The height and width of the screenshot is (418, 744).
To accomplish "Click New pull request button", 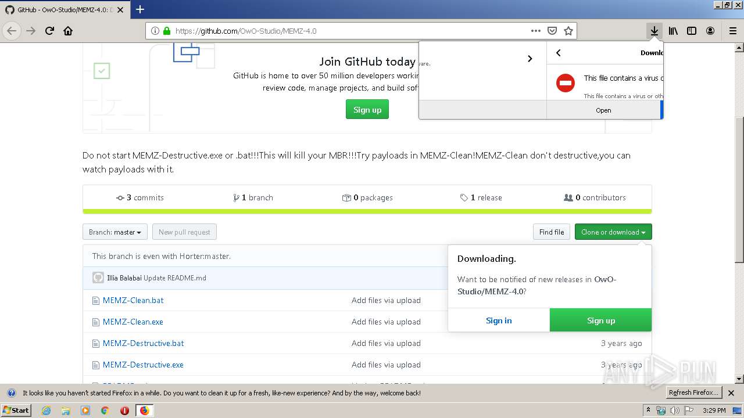I will (184, 232).
